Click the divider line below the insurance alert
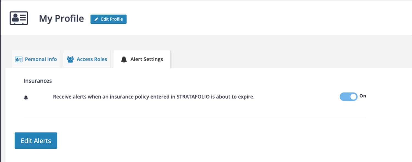This screenshot has height=162, width=412. [195, 118]
